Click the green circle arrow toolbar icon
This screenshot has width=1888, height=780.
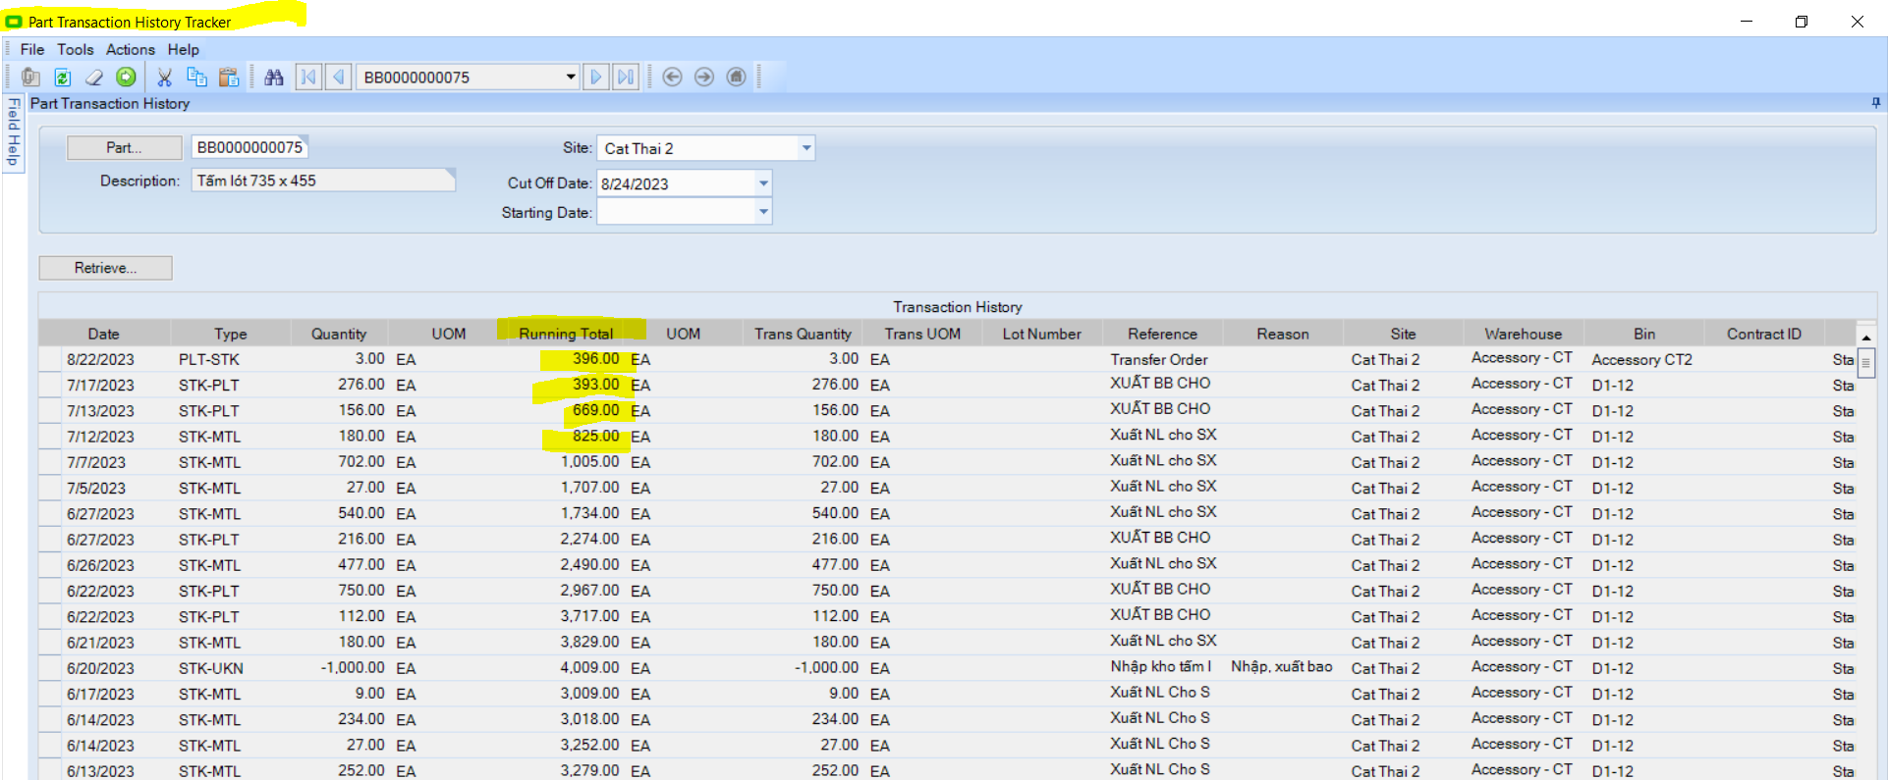pyautogui.click(x=126, y=77)
